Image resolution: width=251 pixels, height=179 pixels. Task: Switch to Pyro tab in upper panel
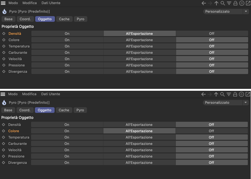[81, 19]
